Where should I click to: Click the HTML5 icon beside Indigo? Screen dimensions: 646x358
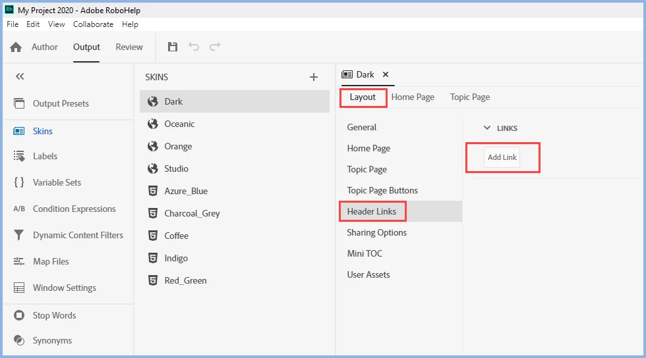coord(153,258)
